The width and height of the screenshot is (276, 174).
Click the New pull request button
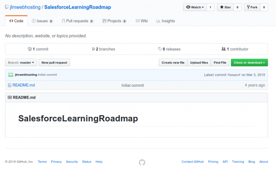click(x=54, y=63)
